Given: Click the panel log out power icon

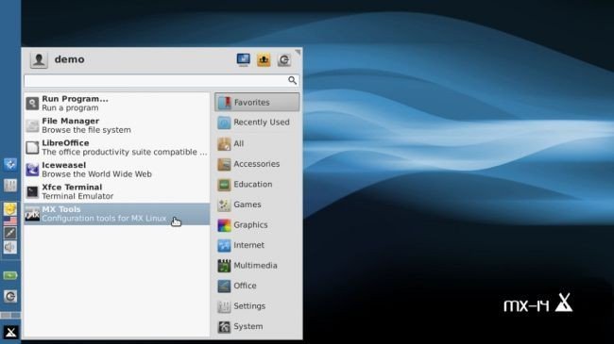Looking at the screenshot, I should [x=10, y=296].
